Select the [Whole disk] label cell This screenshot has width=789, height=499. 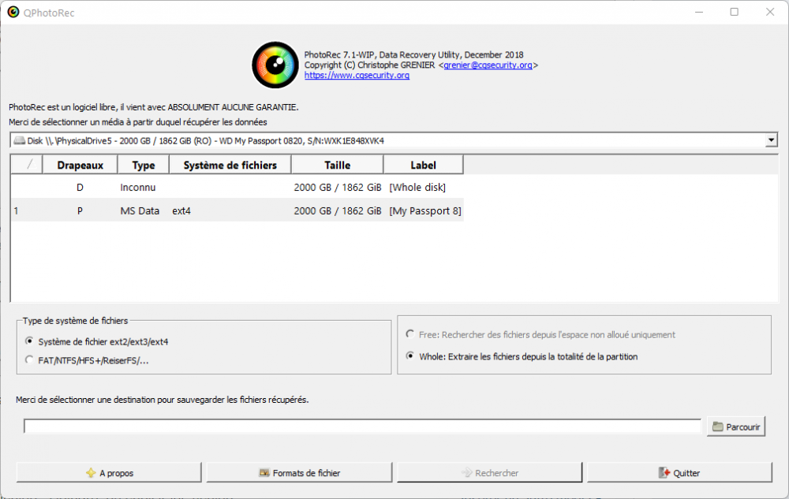tap(417, 188)
